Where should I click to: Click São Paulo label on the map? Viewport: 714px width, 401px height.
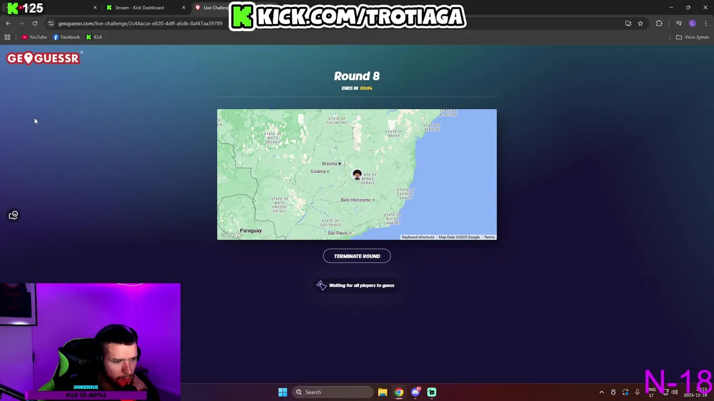338,233
